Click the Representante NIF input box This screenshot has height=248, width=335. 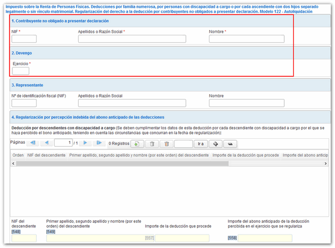[x=24, y=103]
